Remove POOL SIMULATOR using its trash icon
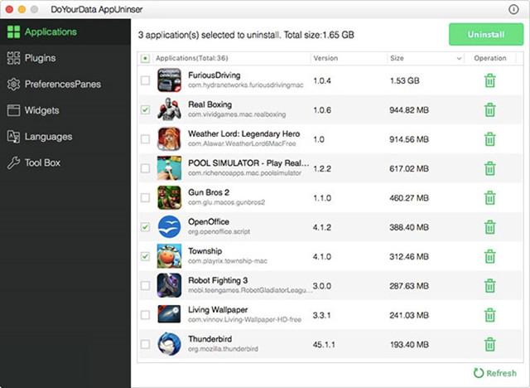This screenshot has width=530, height=388. tap(489, 168)
